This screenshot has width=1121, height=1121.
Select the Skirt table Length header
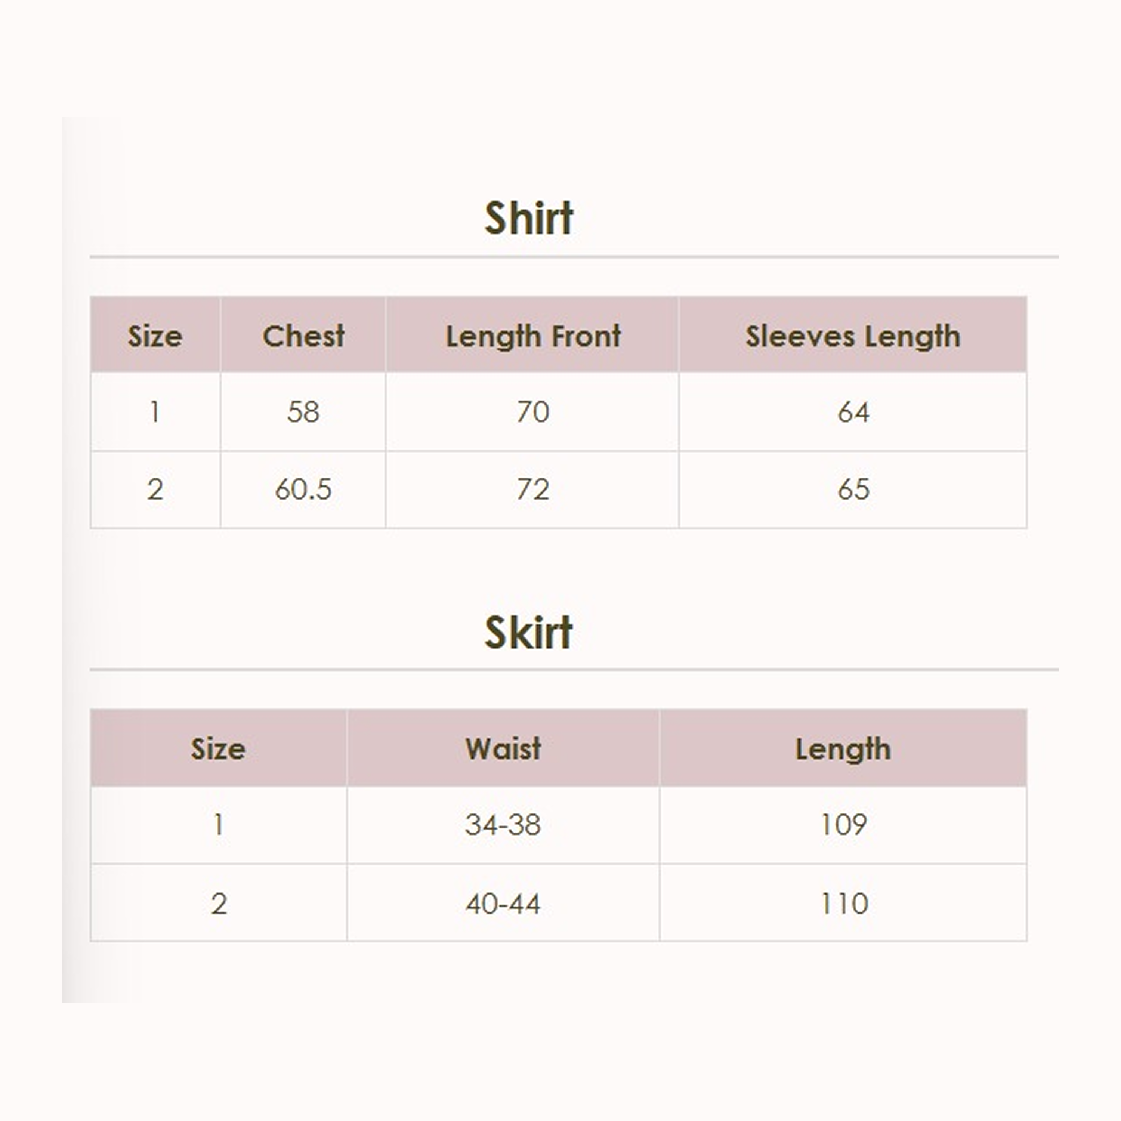(843, 748)
